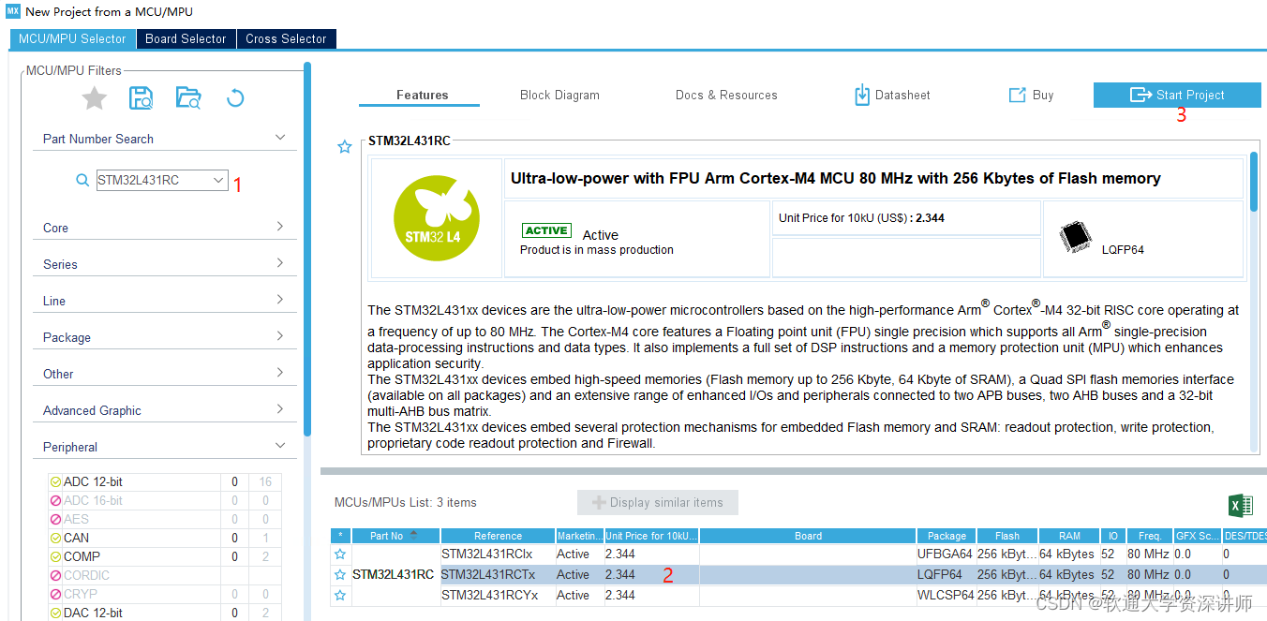1267x621 pixels.
Task: Switch to Cross Selector tab
Action: (x=286, y=38)
